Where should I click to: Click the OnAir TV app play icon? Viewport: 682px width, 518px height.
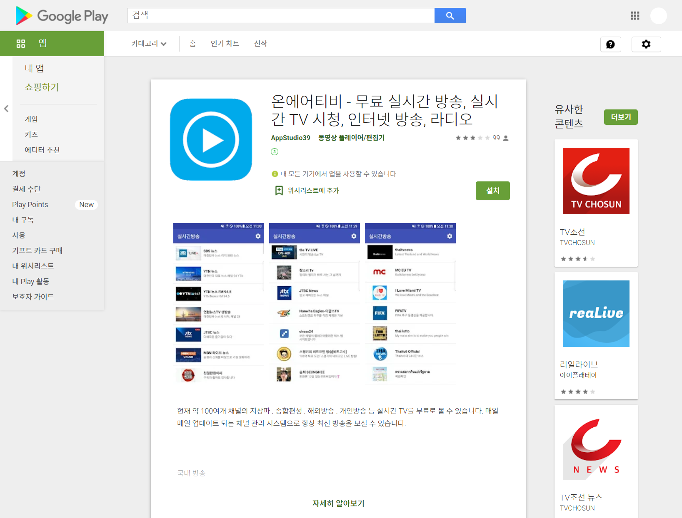click(211, 139)
